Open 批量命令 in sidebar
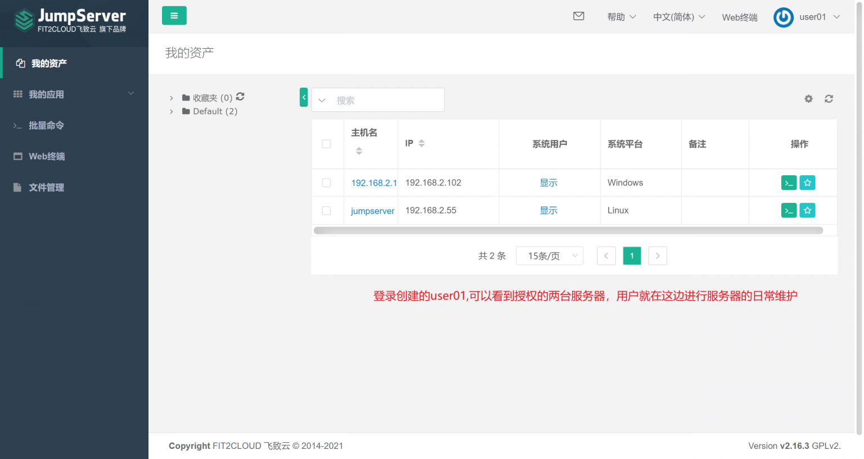The image size is (864, 459). point(74,125)
